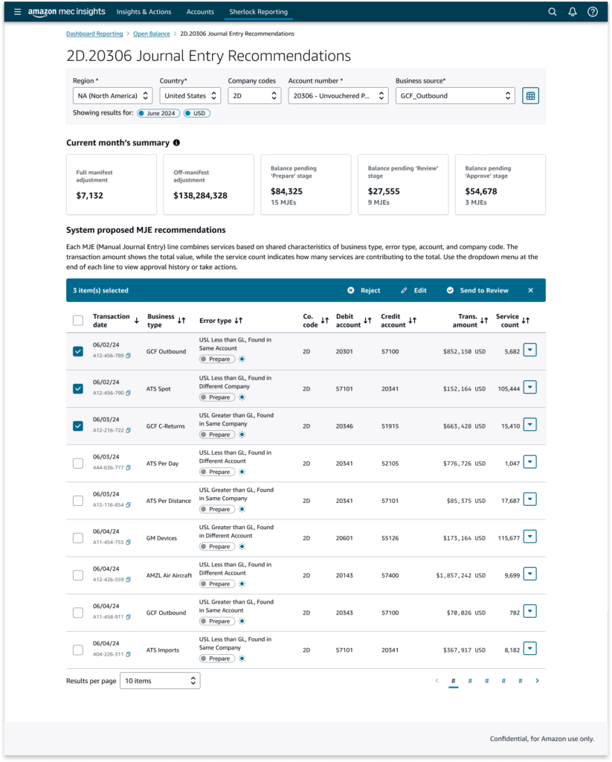This screenshot has height=762, width=612.
Task: Copy ID A04-226-311
Action: point(128,654)
